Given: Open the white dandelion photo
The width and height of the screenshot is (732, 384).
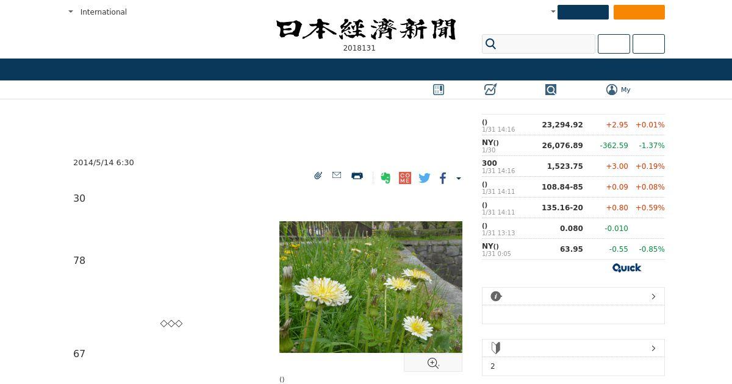Looking at the screenshot, I should click(371, 287).
